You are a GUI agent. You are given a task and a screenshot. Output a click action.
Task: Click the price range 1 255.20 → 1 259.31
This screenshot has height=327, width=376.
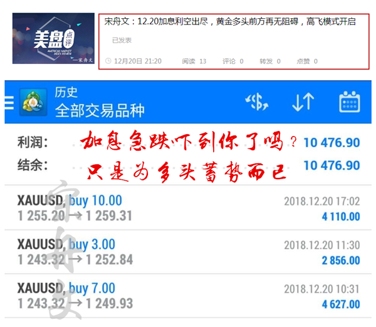pyautogui.click(x=75, y=215)
